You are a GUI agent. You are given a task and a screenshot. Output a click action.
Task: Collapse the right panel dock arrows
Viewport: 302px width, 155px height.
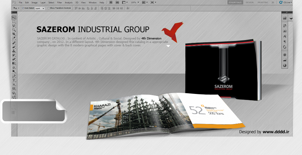287,12
